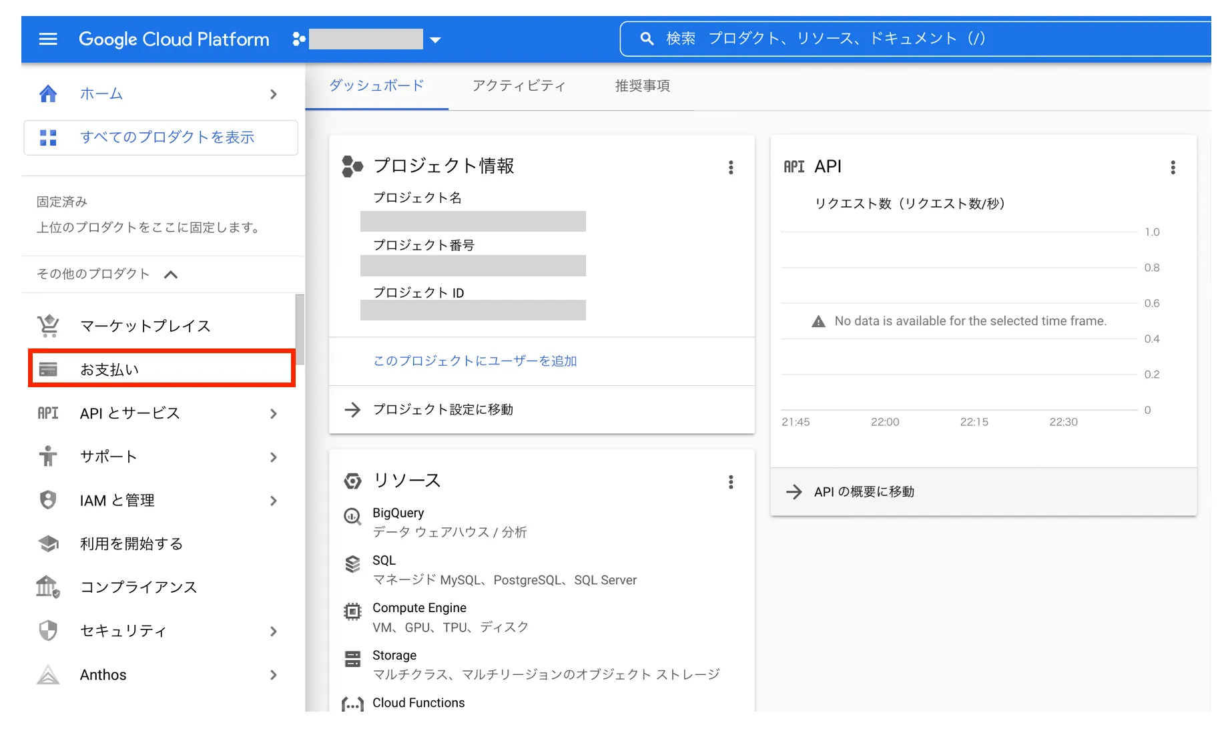
Task: Click すべてのプロダクトを表示 button
Action: click(161, 138)
